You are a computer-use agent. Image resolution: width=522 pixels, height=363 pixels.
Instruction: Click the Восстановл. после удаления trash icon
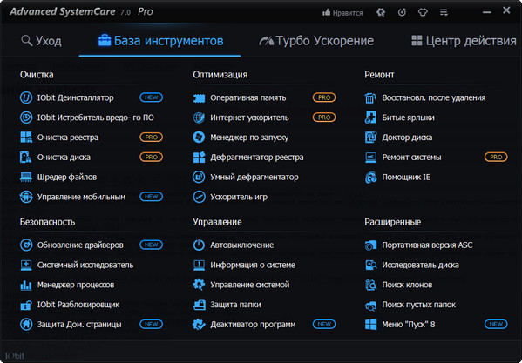370,97
